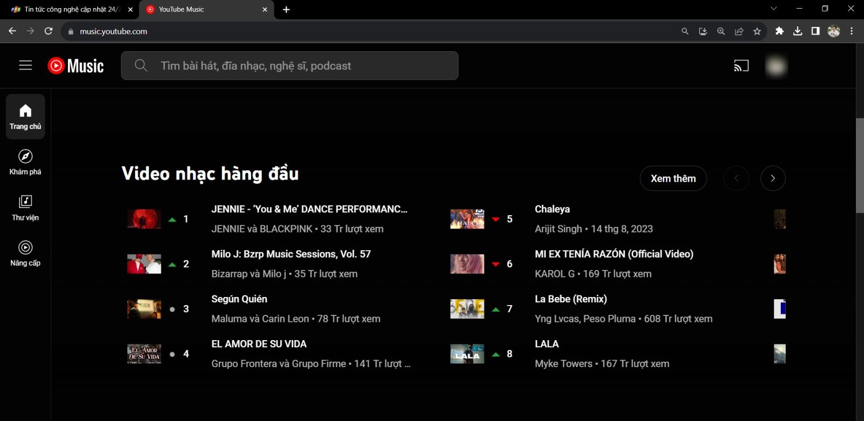Open the Chrome profile avatar
Image resolution: width=864 pixels, height=421 pixels.
pos(834,31)
